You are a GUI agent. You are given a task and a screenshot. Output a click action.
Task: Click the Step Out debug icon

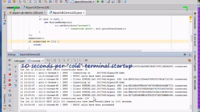click(x=68, y=60)
